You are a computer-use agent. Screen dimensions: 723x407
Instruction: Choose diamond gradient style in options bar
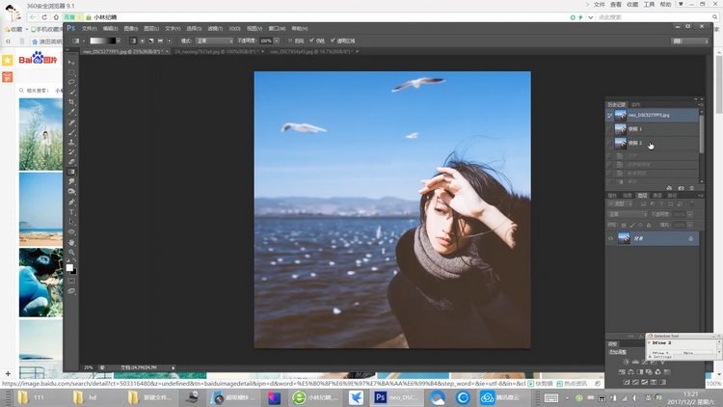170,41
